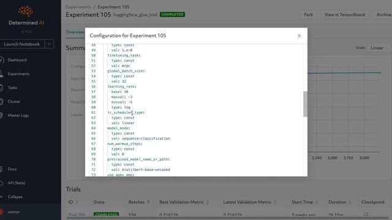Open Docs link in the sidebar
392x220 pixels.
(x=12, y=169)
